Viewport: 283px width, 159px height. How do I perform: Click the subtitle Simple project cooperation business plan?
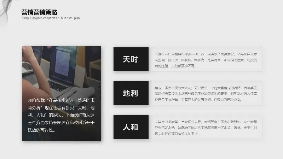(51, 18)
